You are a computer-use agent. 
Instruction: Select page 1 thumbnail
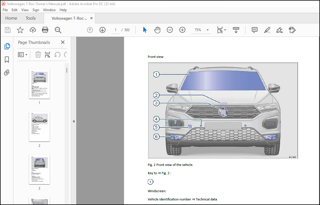coord(39,84)
